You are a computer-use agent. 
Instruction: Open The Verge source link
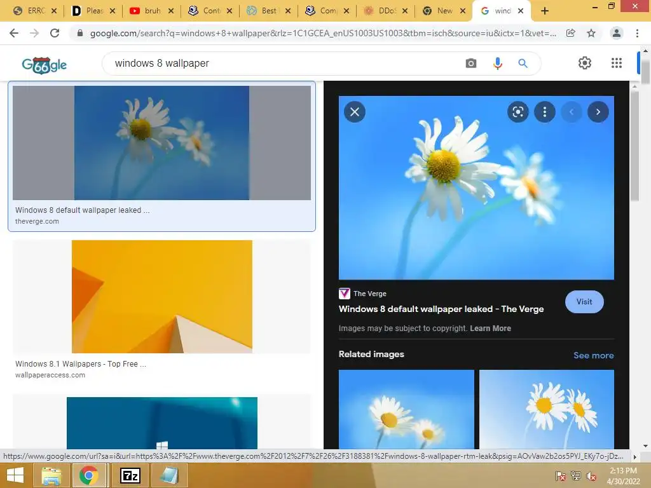click(x=363, y=294)
